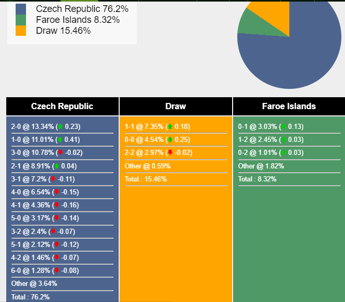Click the orange Draw legend swatch

(21, 31)
